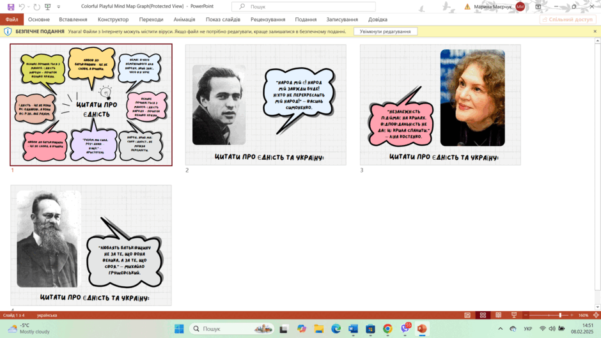The image size is (601, 338).
Task: Open Google Chrome from the taskbar
Action: (387, 329)
